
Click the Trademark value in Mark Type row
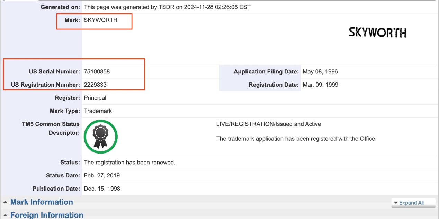98,111
